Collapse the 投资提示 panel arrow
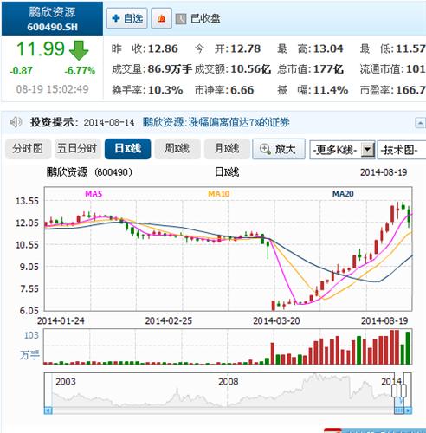426x433 pixels. pos(420,123)
